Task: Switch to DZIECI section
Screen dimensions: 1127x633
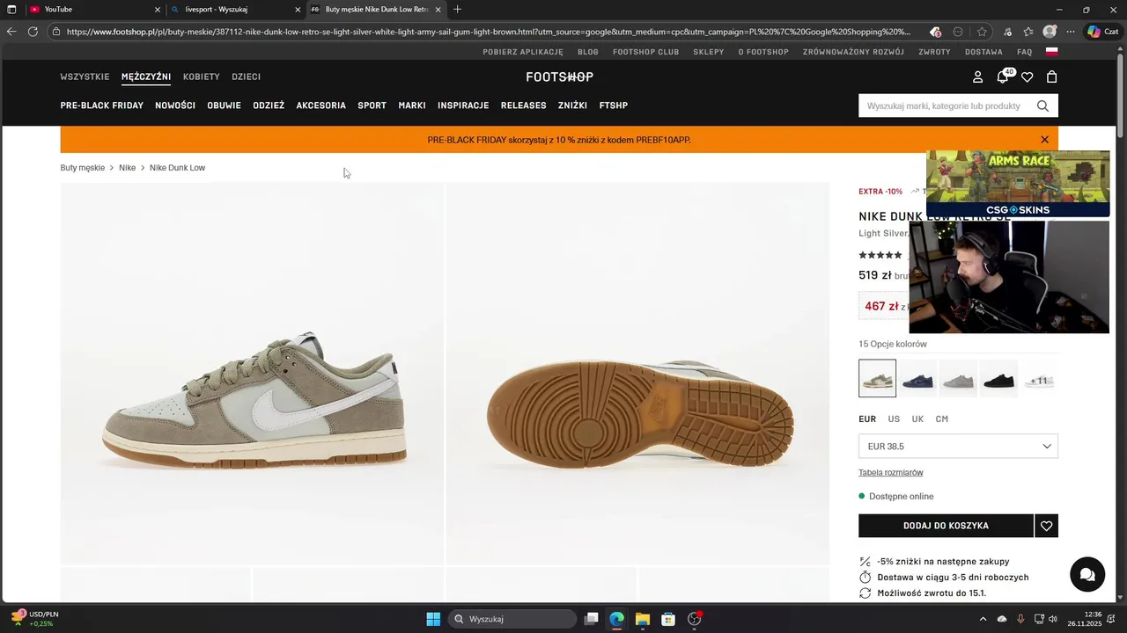Action: point(246,76)
